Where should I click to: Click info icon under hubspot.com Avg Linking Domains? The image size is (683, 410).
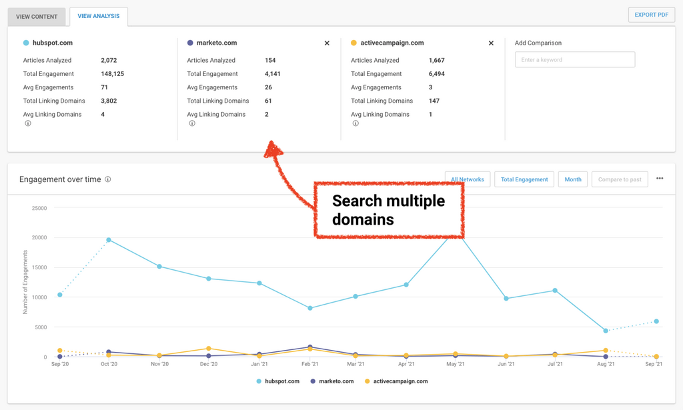click(x=28, y=123)
